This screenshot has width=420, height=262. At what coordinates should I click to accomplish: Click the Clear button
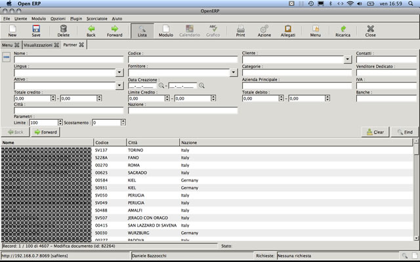click(375, 132)
